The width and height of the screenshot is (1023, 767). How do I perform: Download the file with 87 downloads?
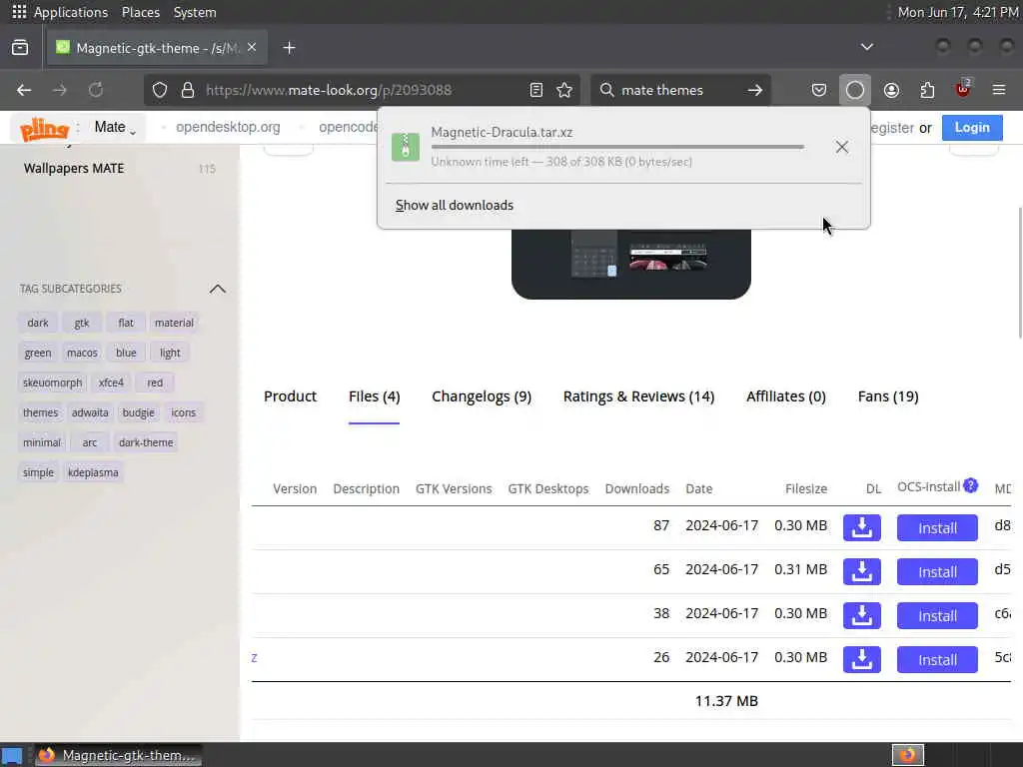tap(862, 527)
